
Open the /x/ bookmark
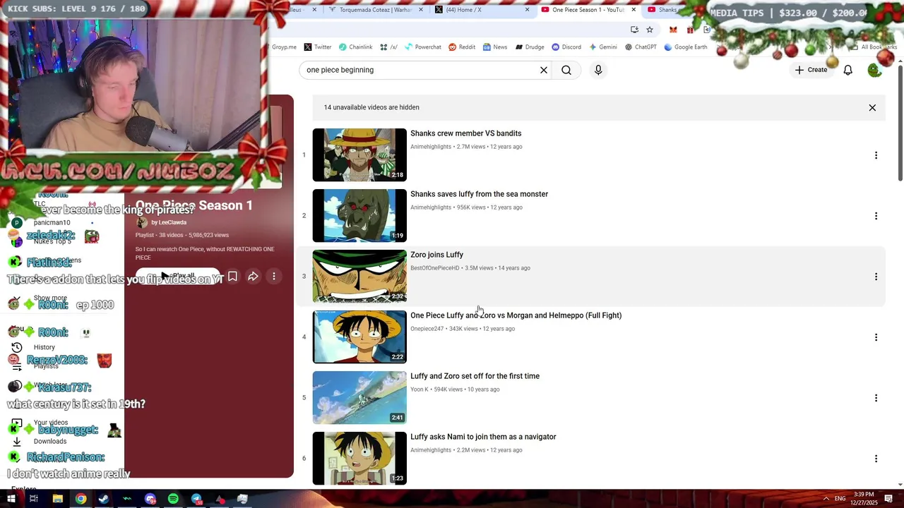388,47
